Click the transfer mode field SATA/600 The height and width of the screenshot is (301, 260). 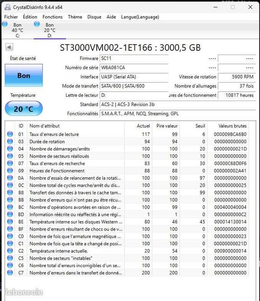click(134, 86)
